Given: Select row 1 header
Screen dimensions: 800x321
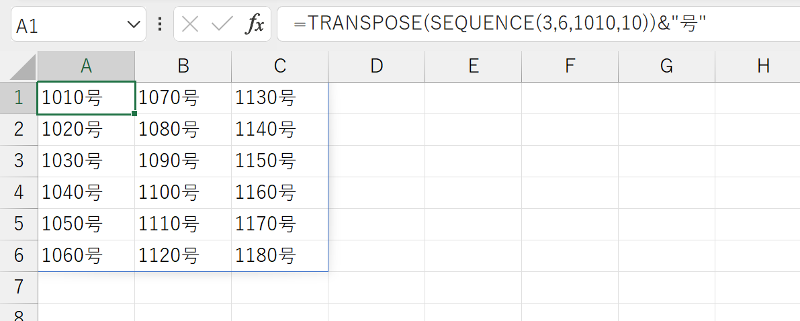Looking at the screenshot, I should pyautogui.click(x=19, y=98).
